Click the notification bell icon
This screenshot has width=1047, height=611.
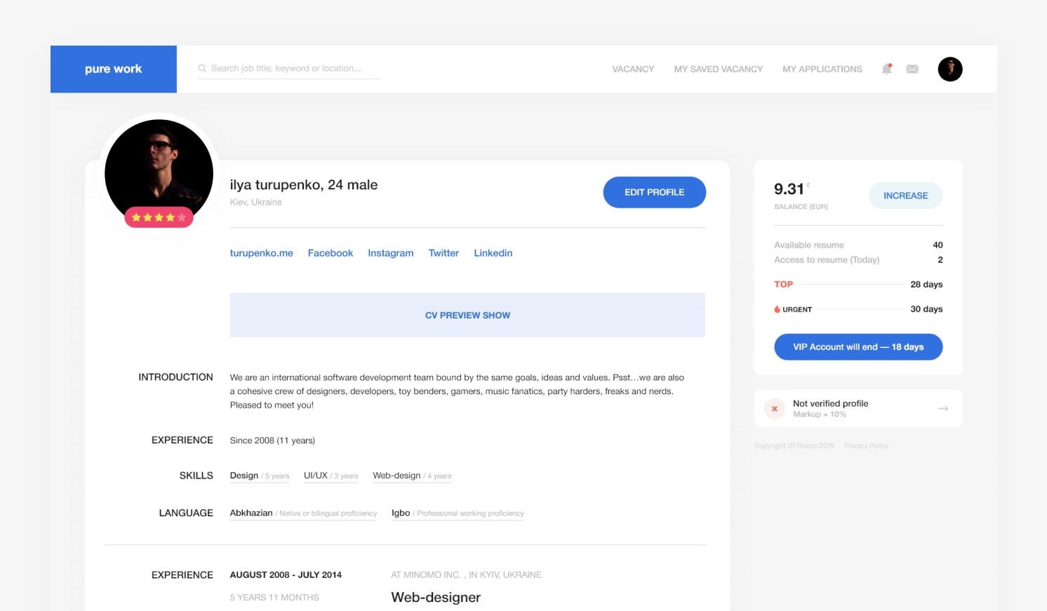coord(887,69)
